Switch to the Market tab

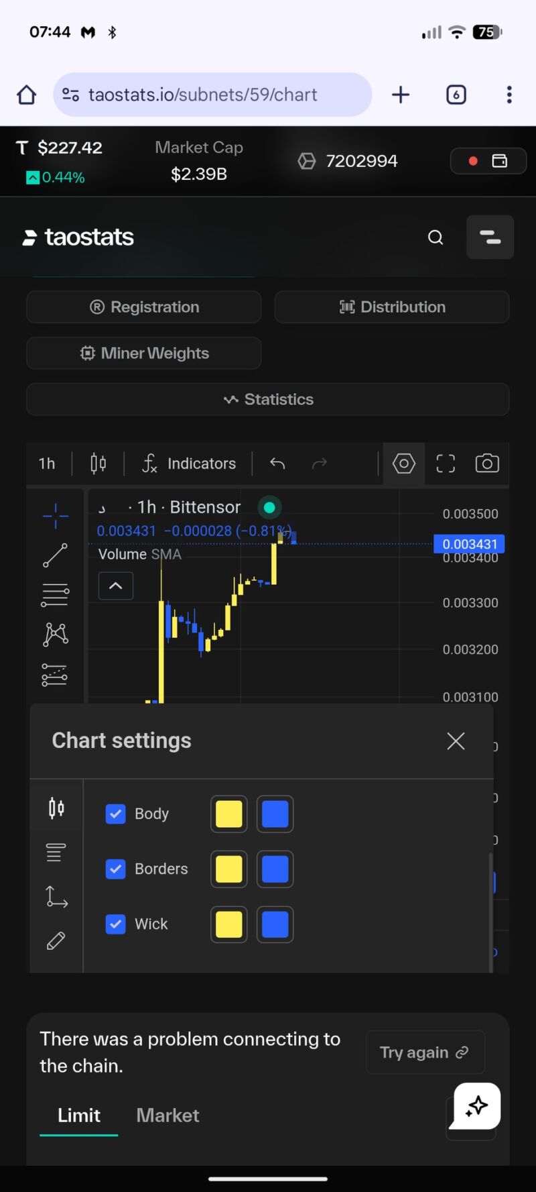167,1116
